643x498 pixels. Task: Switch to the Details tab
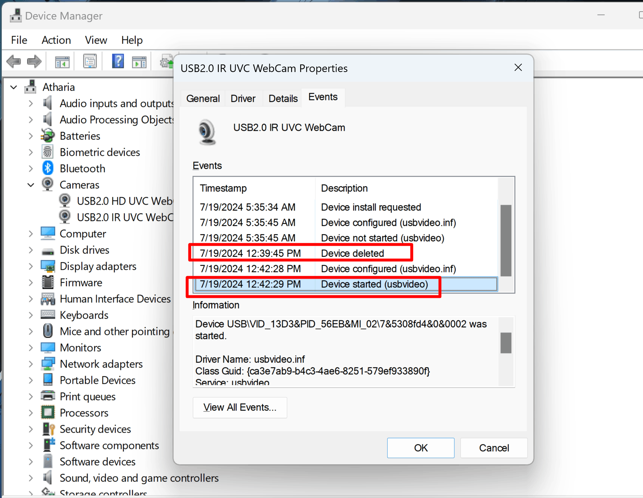[283, 98]
